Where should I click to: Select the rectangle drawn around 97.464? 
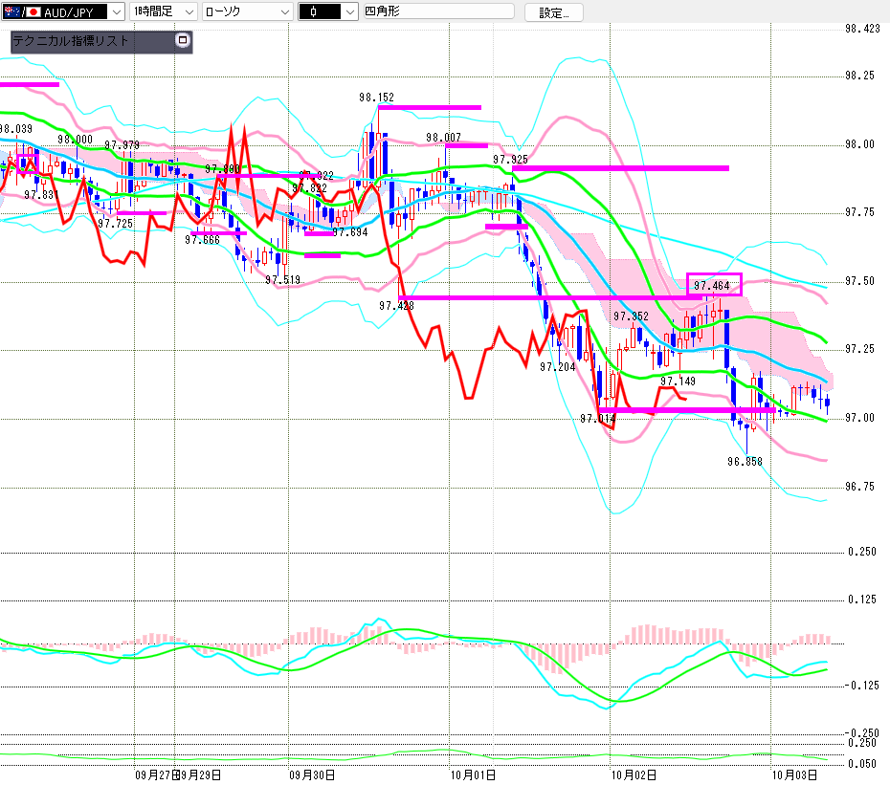(714, 285)
